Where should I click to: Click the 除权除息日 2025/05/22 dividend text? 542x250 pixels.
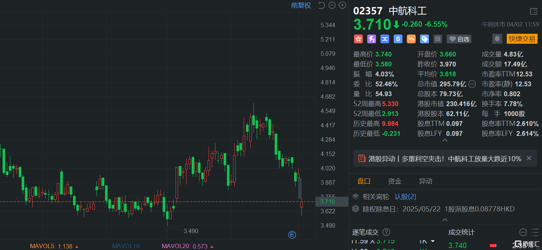point(433,209)
